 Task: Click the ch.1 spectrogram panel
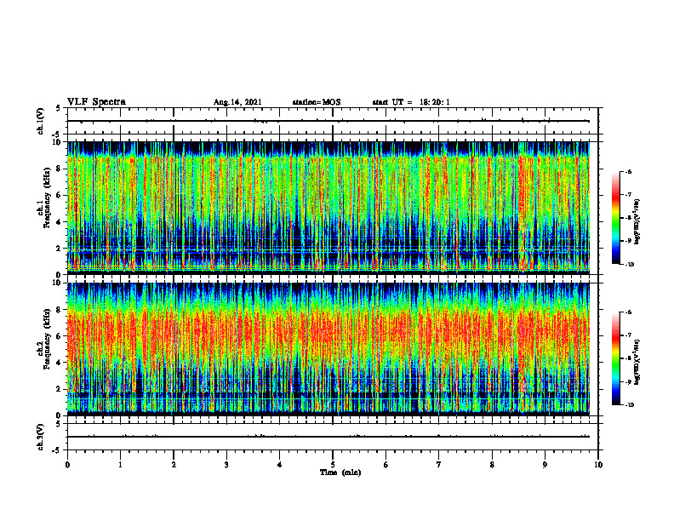328,208
